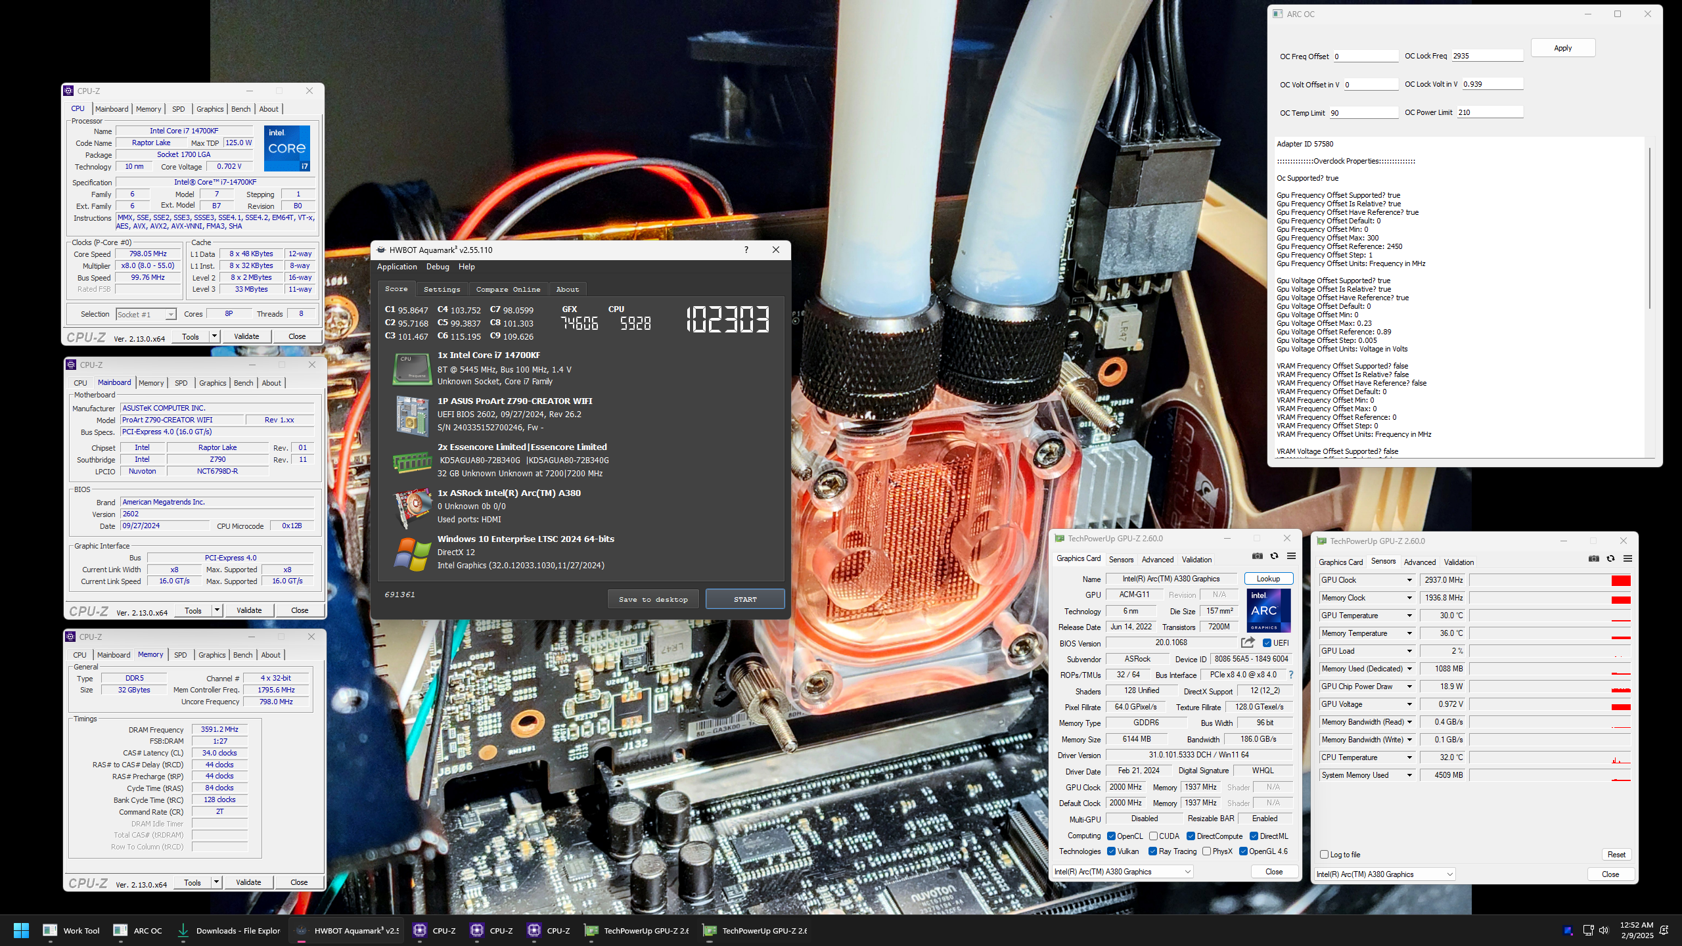Expand GPU Clock sensor dropdown
Image resolution: width=1682 pixels, height=946 pixels.
[1409, 580]
